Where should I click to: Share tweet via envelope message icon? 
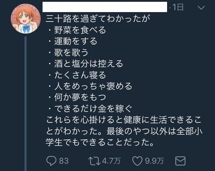(180, 161)
